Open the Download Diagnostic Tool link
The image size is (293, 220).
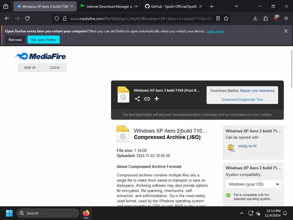pyautogui.click(x=242, y=99)
